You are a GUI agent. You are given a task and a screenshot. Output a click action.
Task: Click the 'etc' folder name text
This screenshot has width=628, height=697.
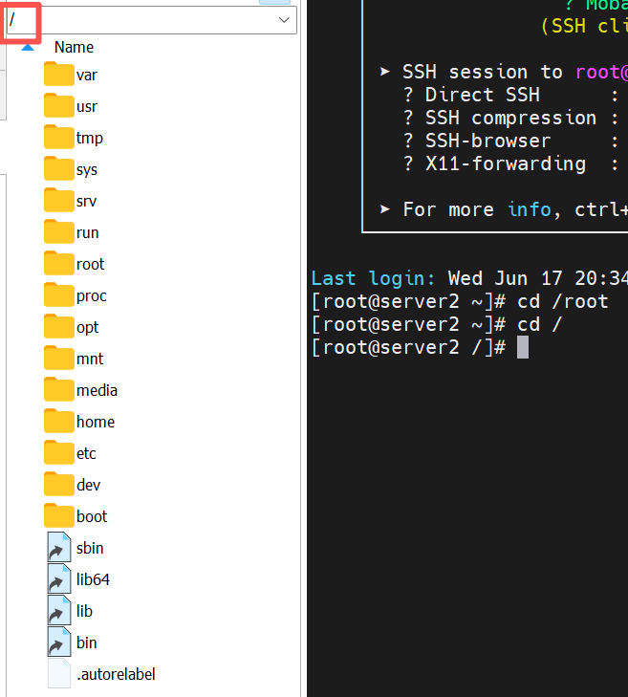(x=86, y=453)
